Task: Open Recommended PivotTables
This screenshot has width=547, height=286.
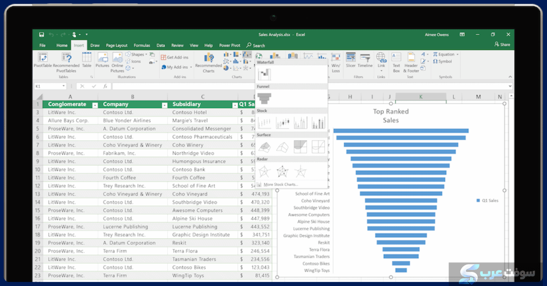Action: [x=66, y=62]
